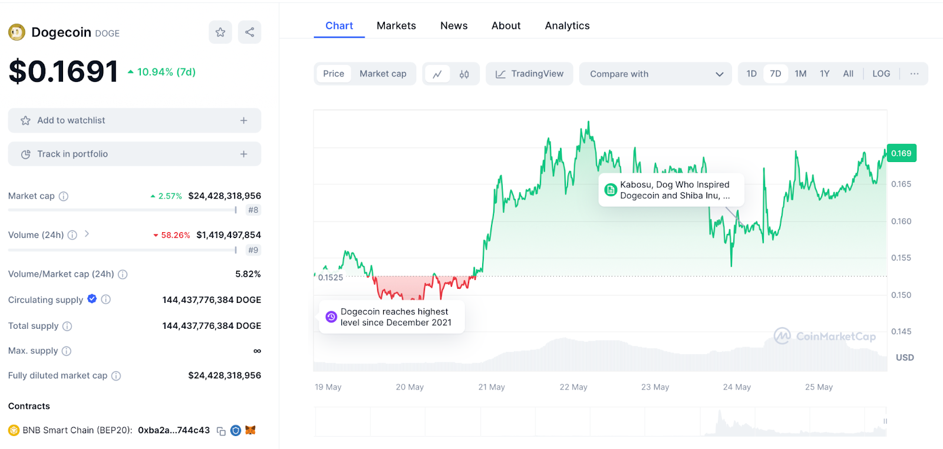
Task: Click the contract address 0xba2a...744c43
Action: coord(174,431)
